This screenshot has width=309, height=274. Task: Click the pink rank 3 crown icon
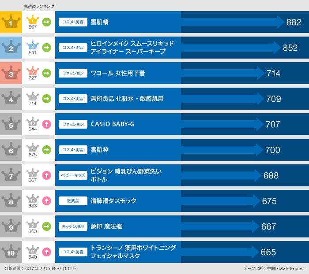coord(11,73)
